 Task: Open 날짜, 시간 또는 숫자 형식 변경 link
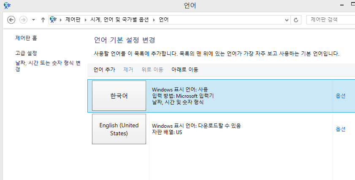coord(48,66)
